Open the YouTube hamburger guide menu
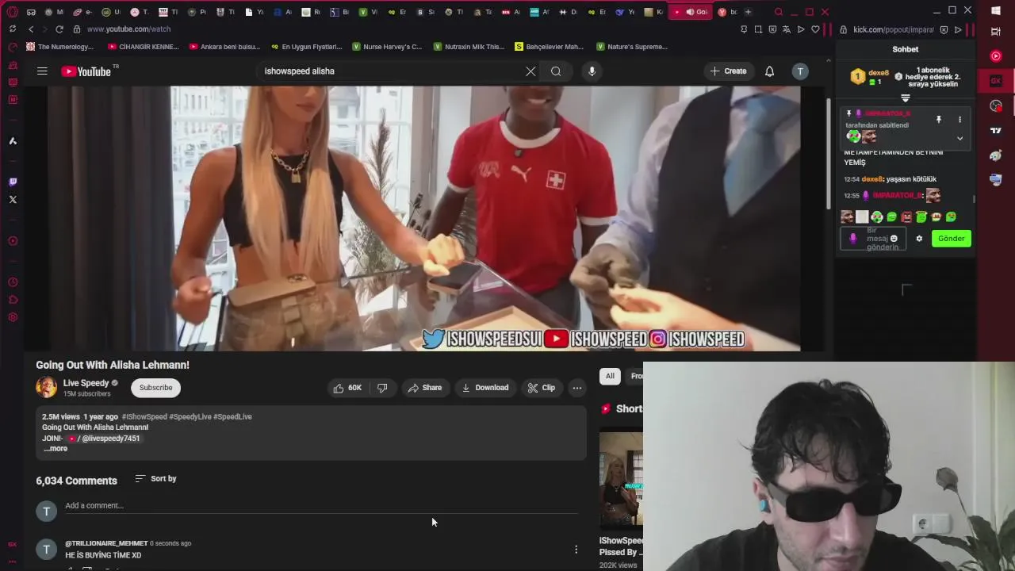The width and height of the screenshot is (1015, 571). coord(42,71)
